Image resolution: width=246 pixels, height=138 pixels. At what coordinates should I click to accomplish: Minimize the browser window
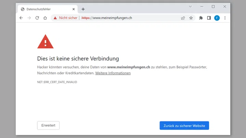click(x=202, y=6)
